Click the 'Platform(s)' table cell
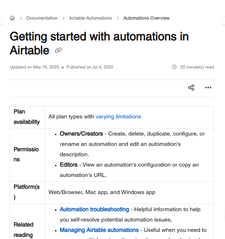This screenshot has height=239, width=225. [x=27, y=192]
